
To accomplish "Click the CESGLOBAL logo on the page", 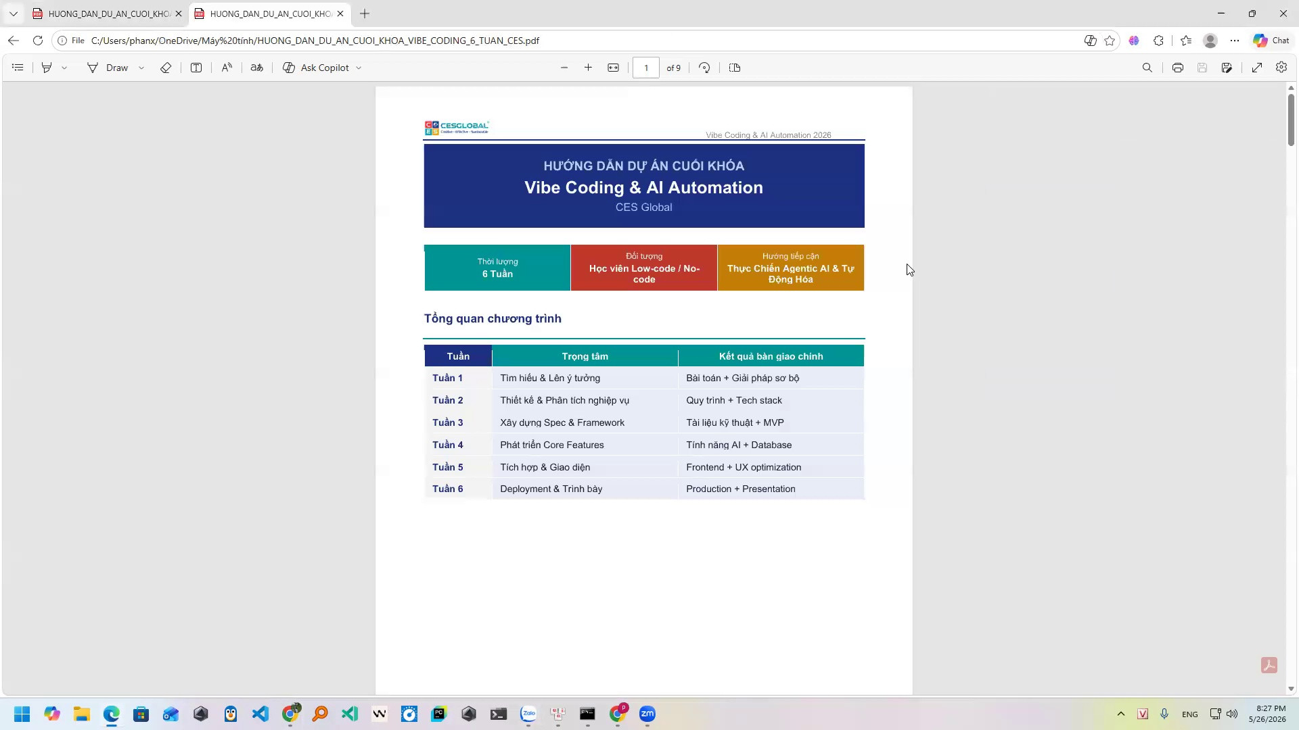I will 457,128.
